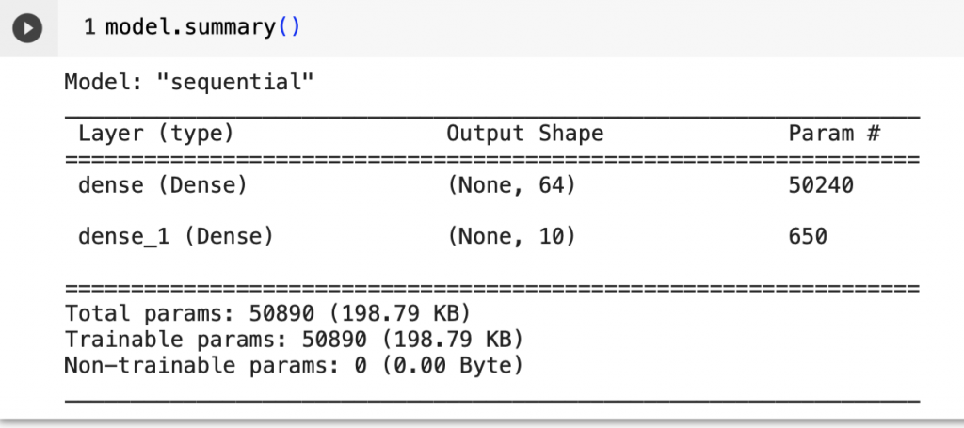The width and height of the screenshot is (964, 428).
Task: Select the Model: "sequential" output line
Action: tap(189, 81)
